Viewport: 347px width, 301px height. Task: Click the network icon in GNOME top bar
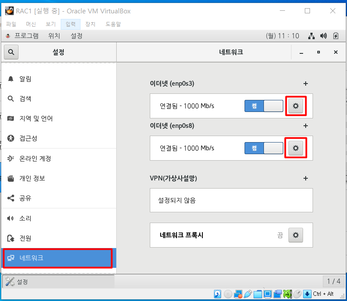[x=311, y=36]
